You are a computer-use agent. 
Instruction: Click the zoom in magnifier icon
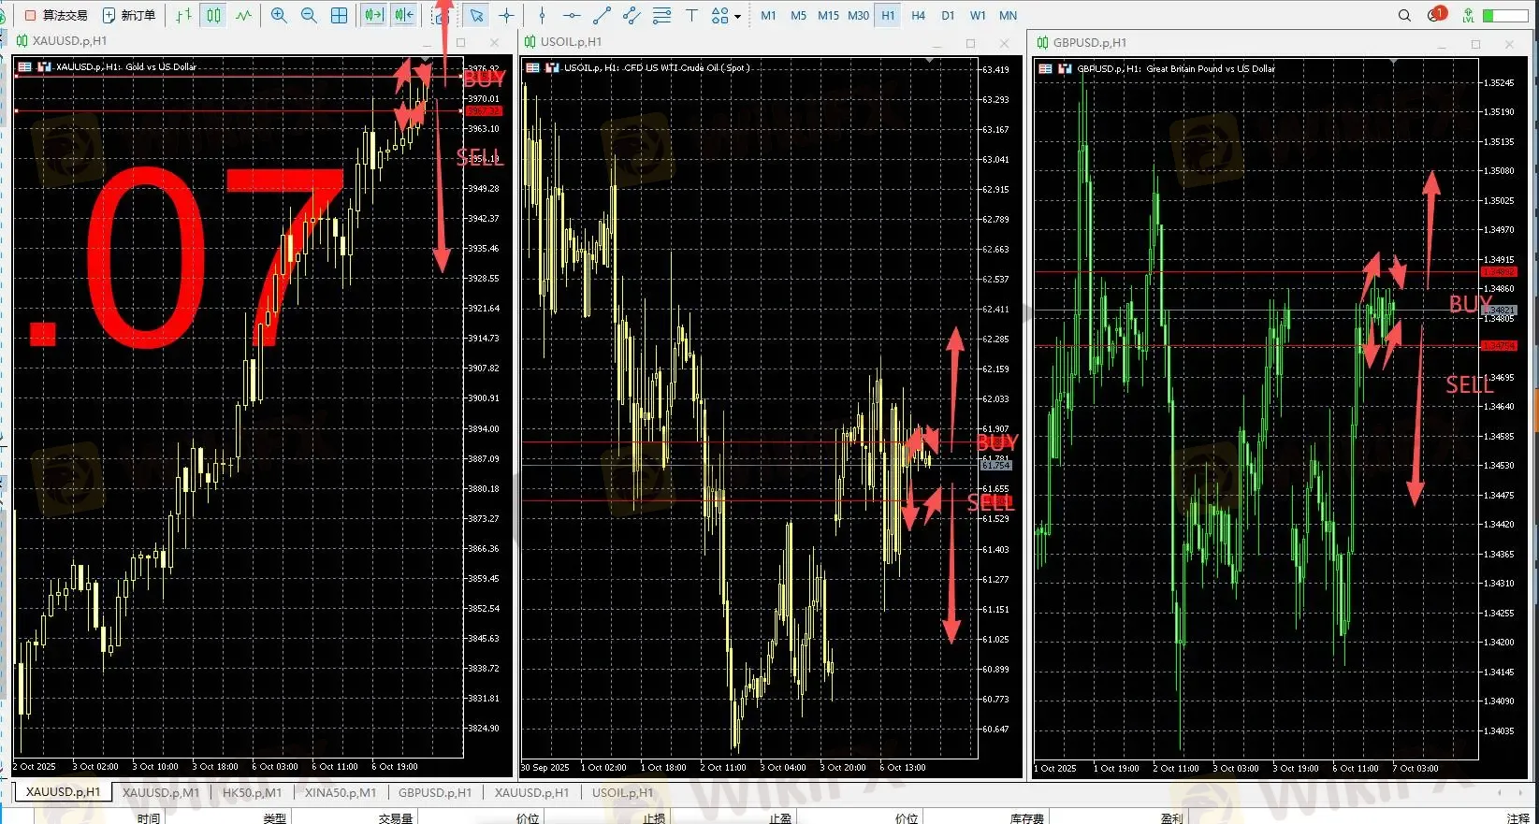(x=279, y=15)
